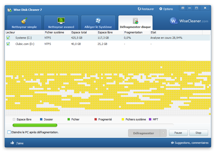Viewport: 216px width, 152px height.
Task: Select the Défragmenter disque tab
Action: 135,27
